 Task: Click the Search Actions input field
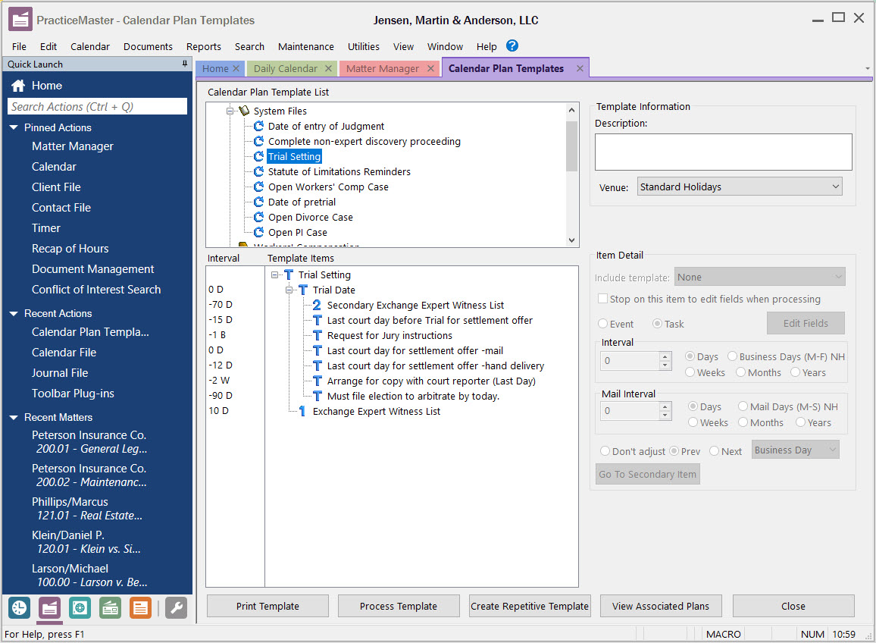coord(98,107)
